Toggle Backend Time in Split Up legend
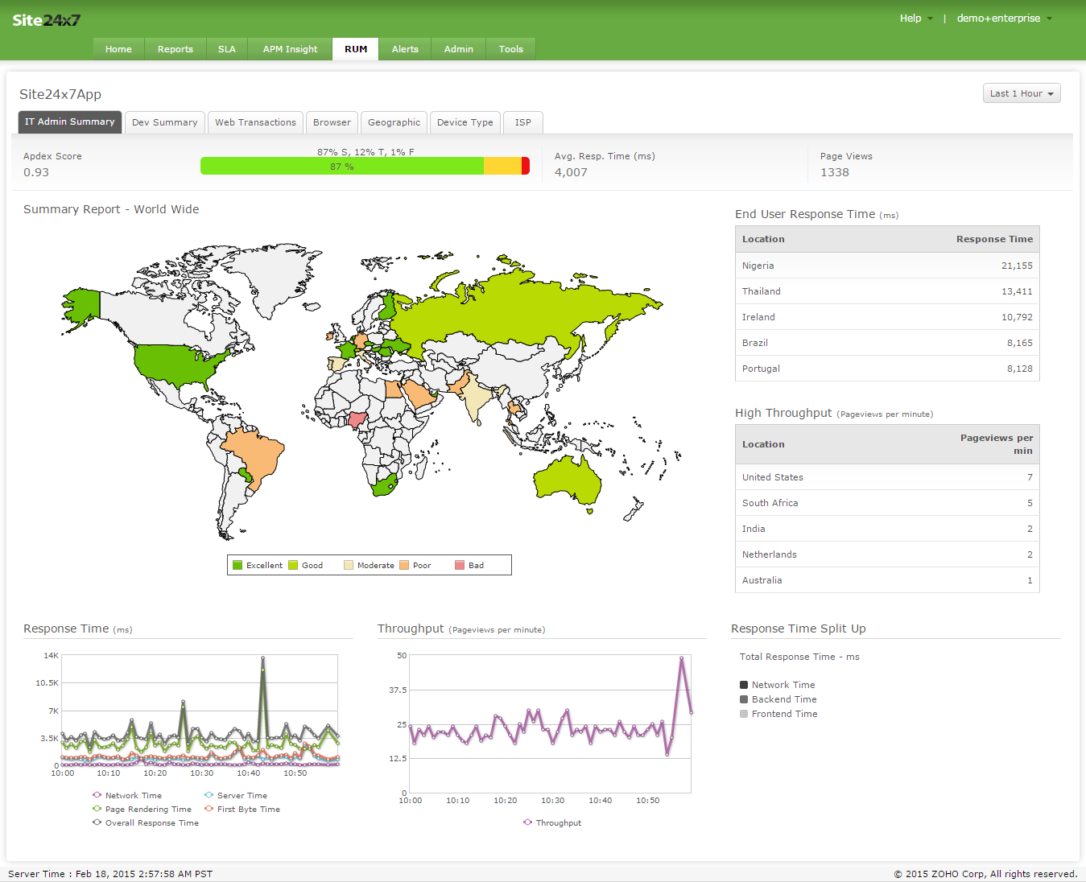The width and height of the screenshot is (1086, 882). pyautogui.click(x=778, y=699)
